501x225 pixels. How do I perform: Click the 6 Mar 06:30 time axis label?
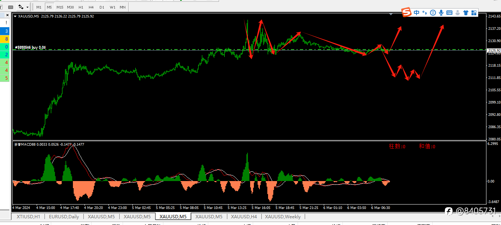point(380,207)
